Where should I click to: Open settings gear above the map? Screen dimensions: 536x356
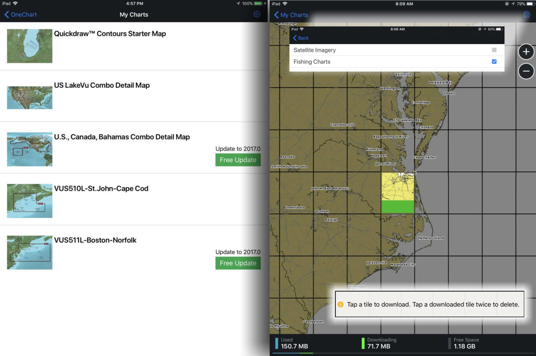526,15
